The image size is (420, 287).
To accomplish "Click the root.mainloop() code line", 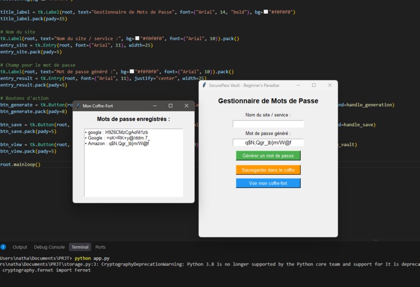I will point(20,164).
